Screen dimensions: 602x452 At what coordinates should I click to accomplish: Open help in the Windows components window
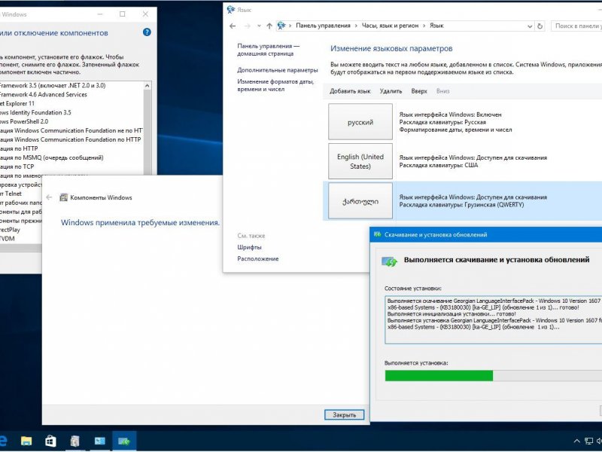(147, 32)
